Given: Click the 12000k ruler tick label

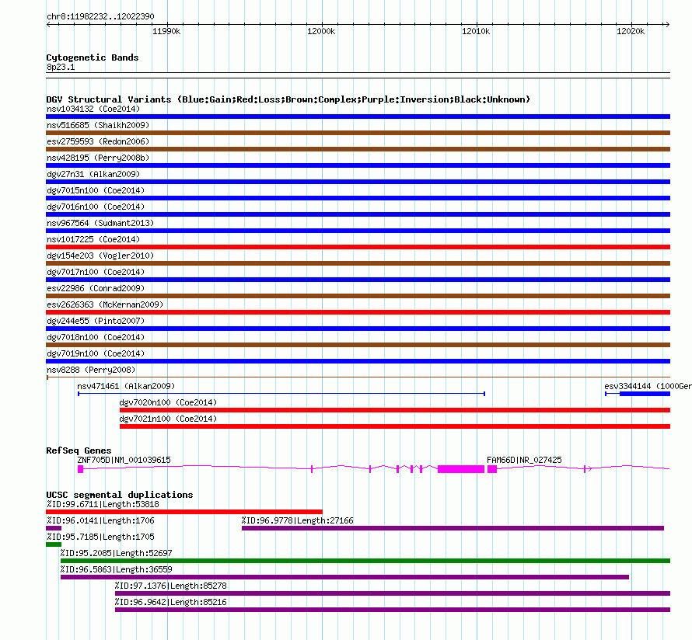Looking at the screenshot, I should (x=321, y=31).
